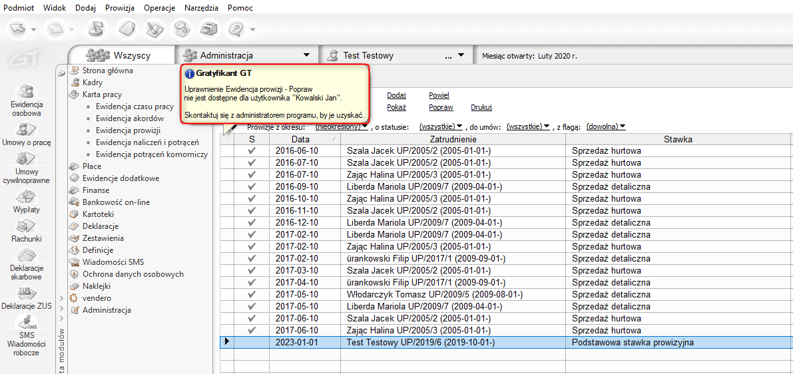Open the Umowy o pracę sidebar icon
The width and height of the screenshot is (793, 374).
pos(26,128)
